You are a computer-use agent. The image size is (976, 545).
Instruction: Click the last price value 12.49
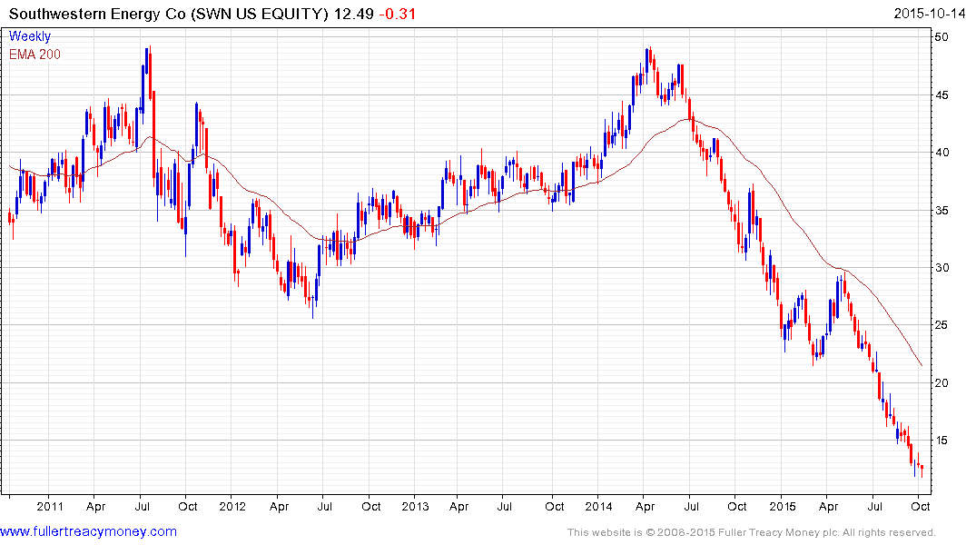(353, 14)
